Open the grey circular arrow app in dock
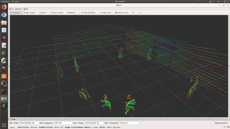230x129 pixels. (x=4, y=61)
